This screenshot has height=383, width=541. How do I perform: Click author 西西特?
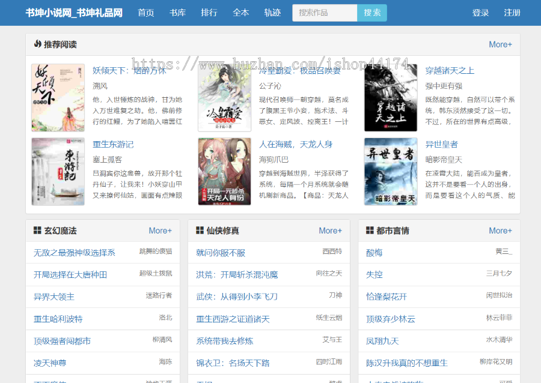coord(332,252)
